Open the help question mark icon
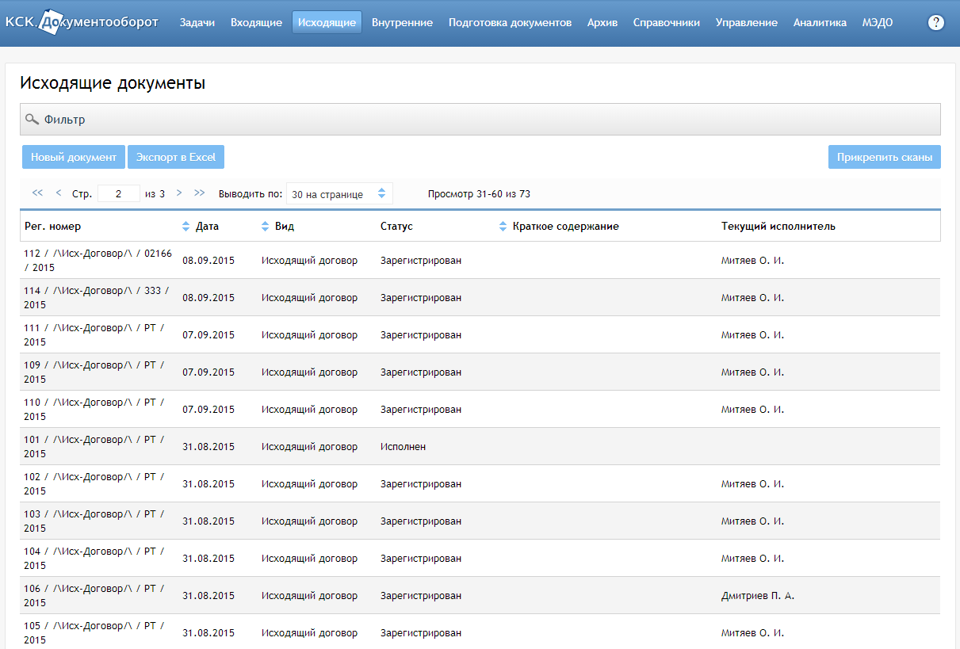 click(x=935, y=22)
